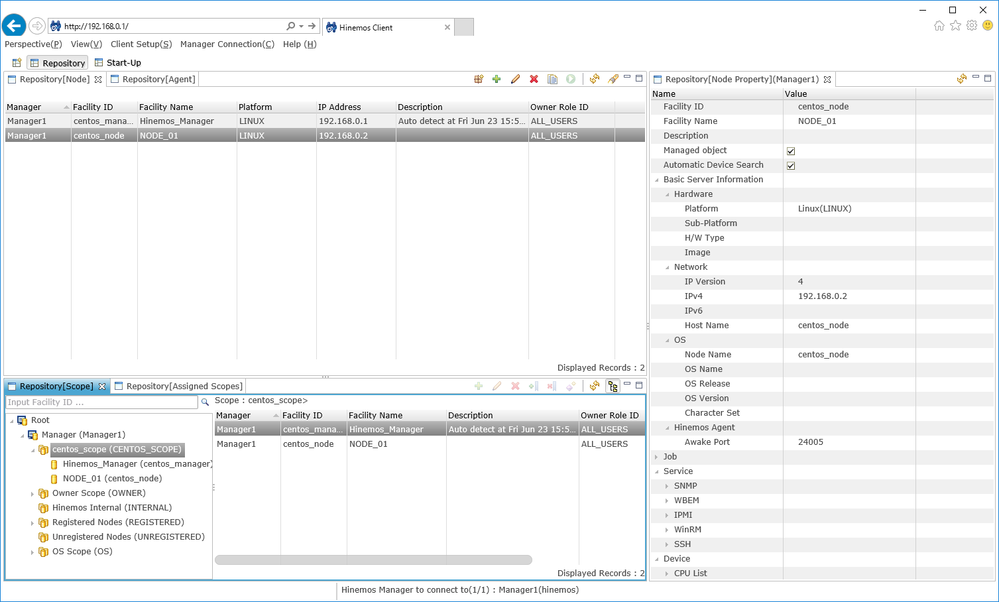The width and height of the screenshot is (999, 602).
Task: Click the Owner Role ID header in node list
Action: click(571, 107)
